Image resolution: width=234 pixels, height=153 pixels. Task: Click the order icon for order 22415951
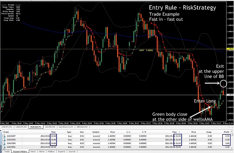pyautogui.click(x=4, y=147)
